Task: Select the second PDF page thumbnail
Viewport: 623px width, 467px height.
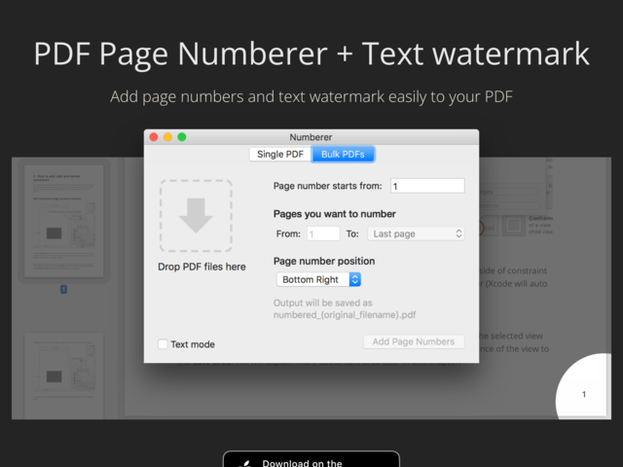Action: (64, 376)
